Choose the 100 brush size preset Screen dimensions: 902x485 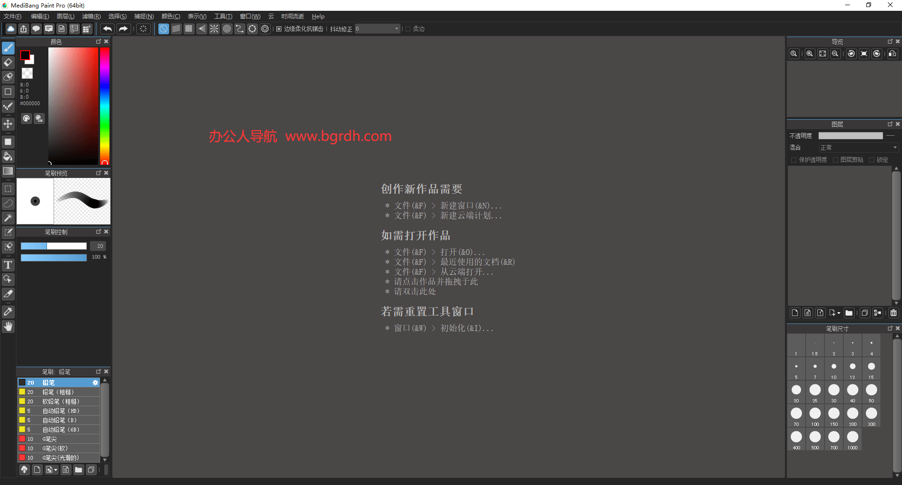click(815, 415)
